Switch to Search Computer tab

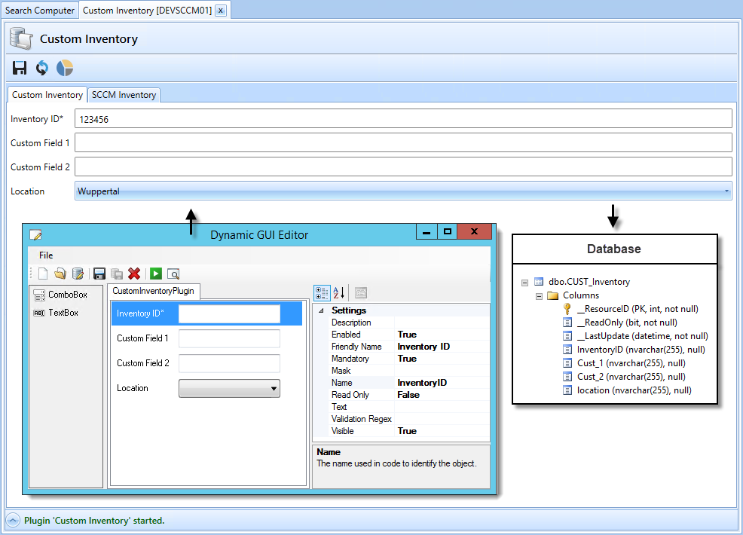point(40,11)
